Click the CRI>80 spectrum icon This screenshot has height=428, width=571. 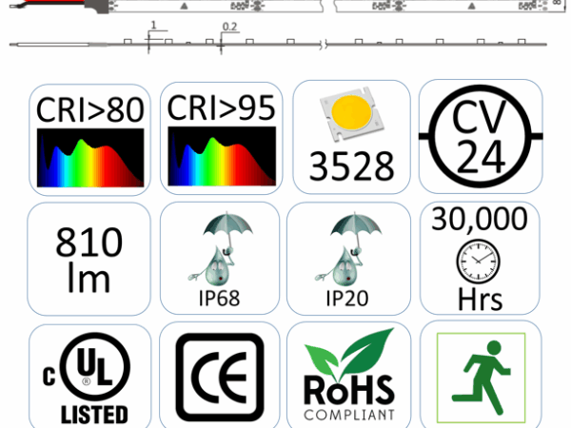click(x=90, y=140)
